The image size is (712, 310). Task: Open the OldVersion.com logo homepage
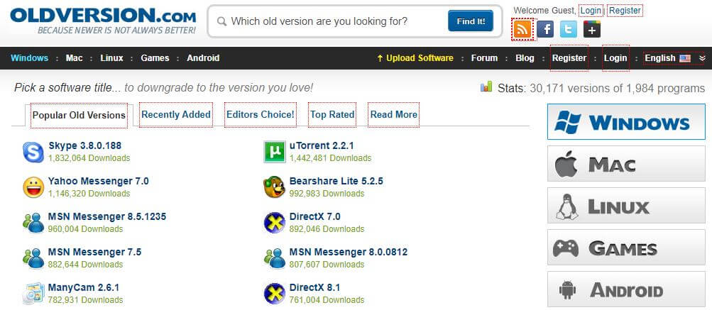tap(103, 21)
